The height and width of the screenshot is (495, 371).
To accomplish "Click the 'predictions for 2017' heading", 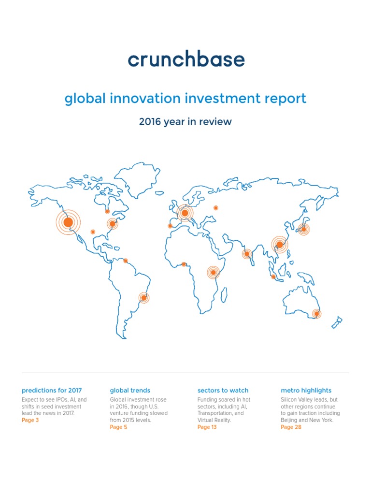I will [x=52, y=391].
